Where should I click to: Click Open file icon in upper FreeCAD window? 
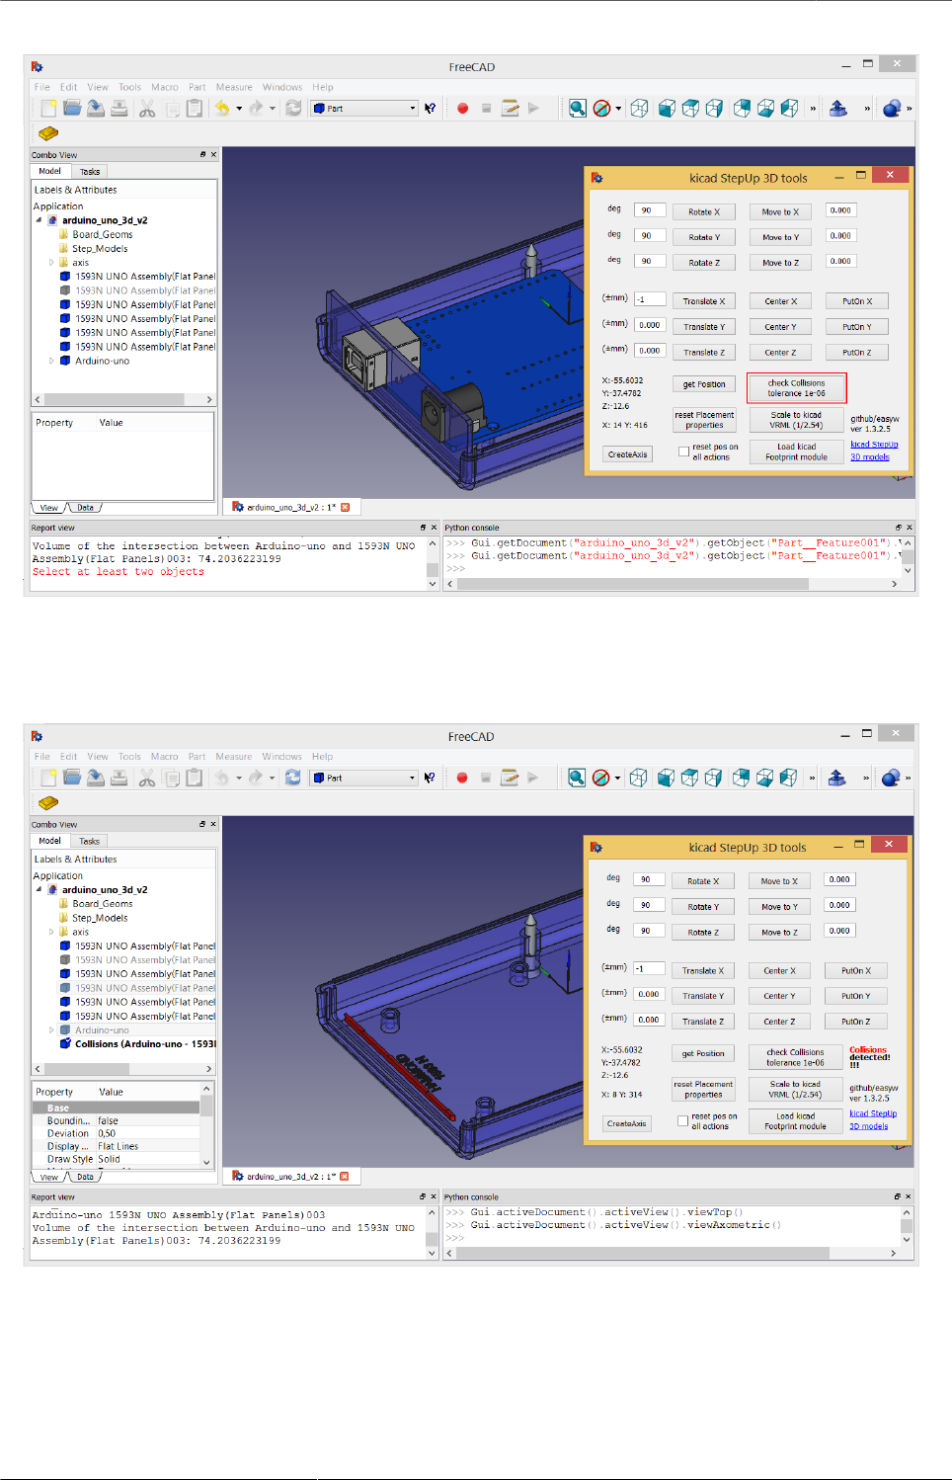(x=71, y=109)
